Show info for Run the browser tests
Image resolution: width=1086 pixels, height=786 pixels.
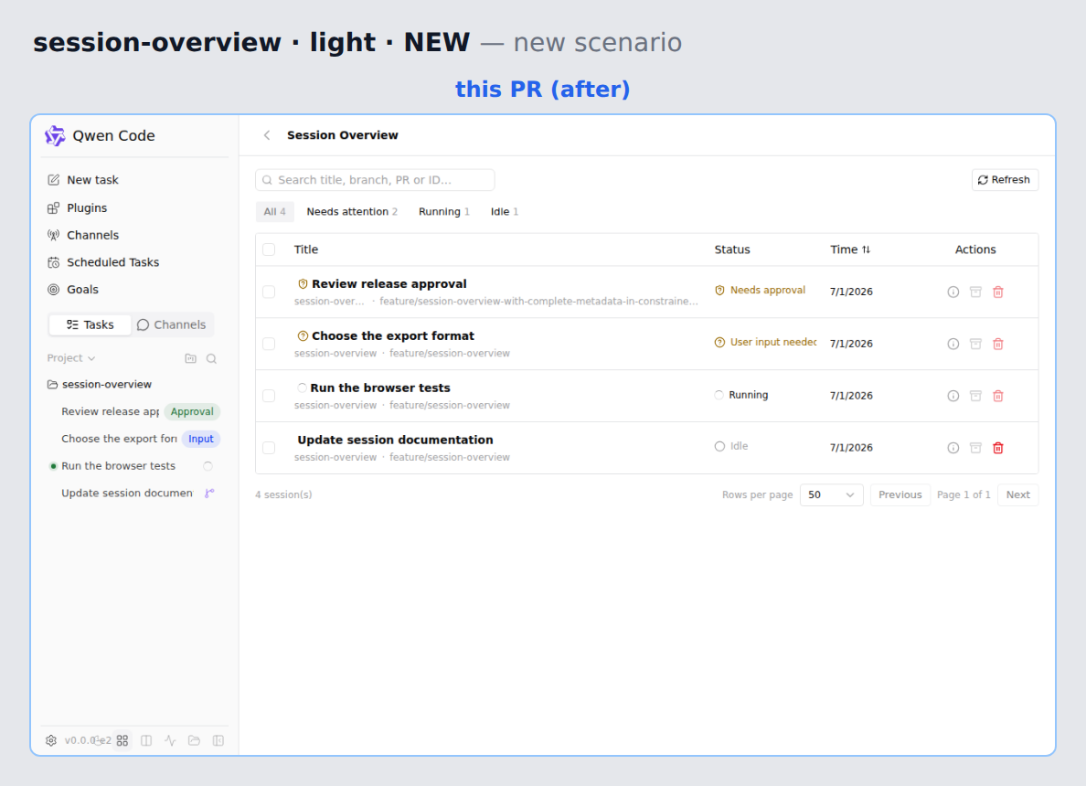(x=953, y=396)
